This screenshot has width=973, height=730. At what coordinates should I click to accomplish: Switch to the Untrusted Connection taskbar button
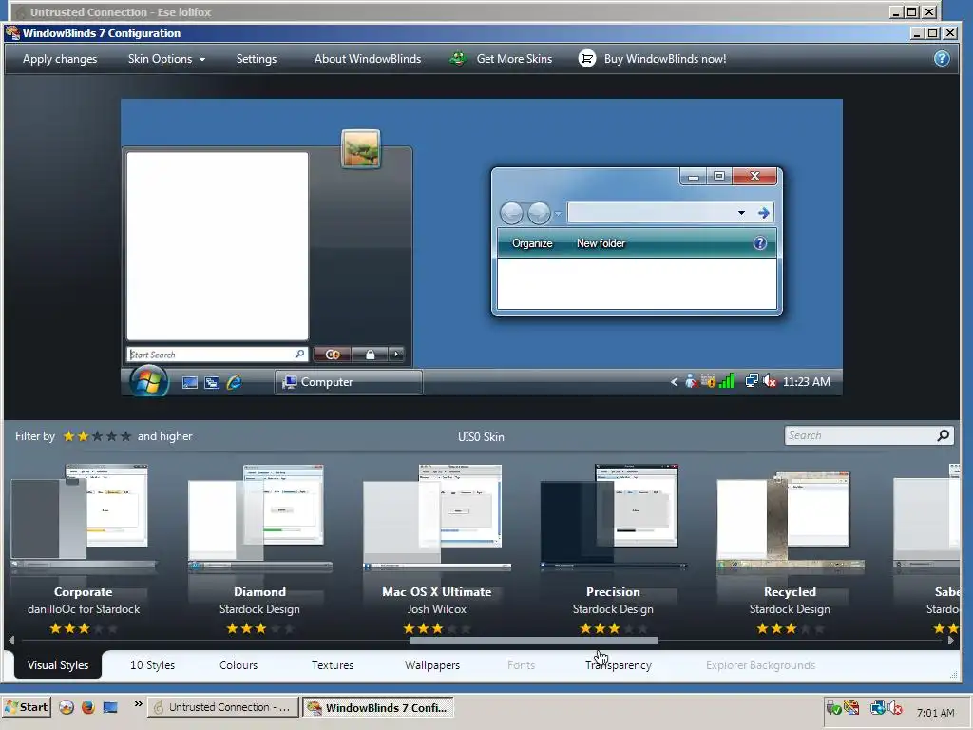(222, 707)
